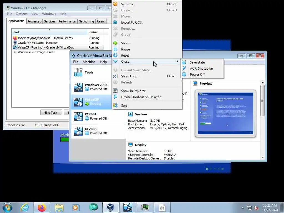Image resolution: width=284 pixels, height=213 pixels.
Task: Click the details pane scroll up arrow
Action: [x=263, y=82]
